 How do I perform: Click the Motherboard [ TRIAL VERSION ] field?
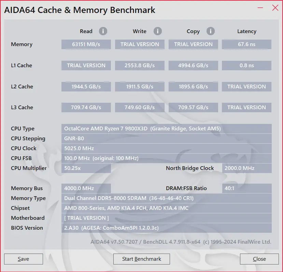166,218
